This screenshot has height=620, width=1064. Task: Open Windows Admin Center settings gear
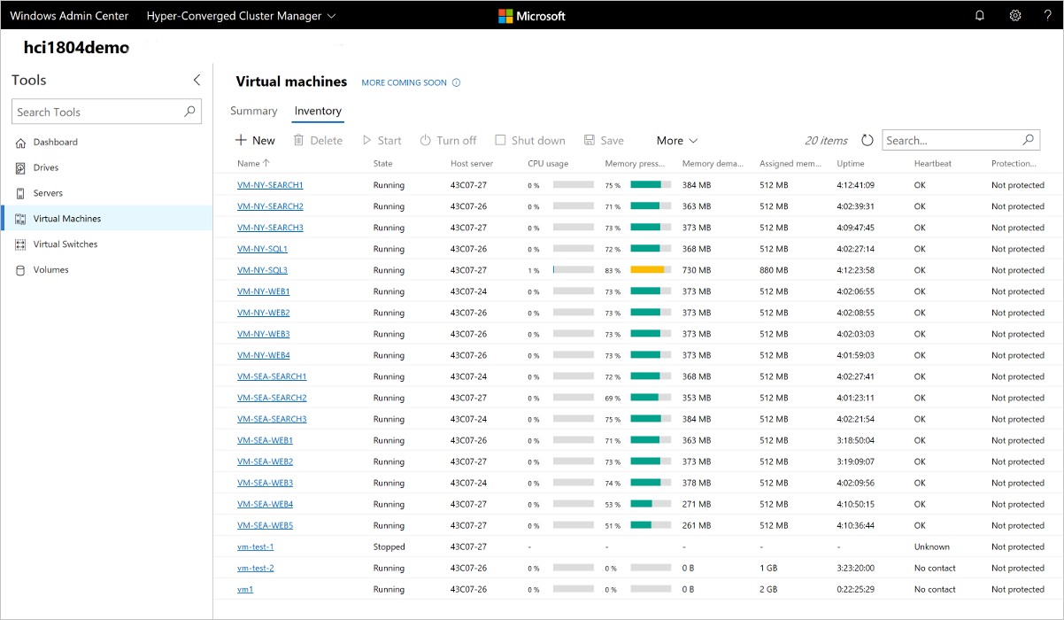(1014, 15)
